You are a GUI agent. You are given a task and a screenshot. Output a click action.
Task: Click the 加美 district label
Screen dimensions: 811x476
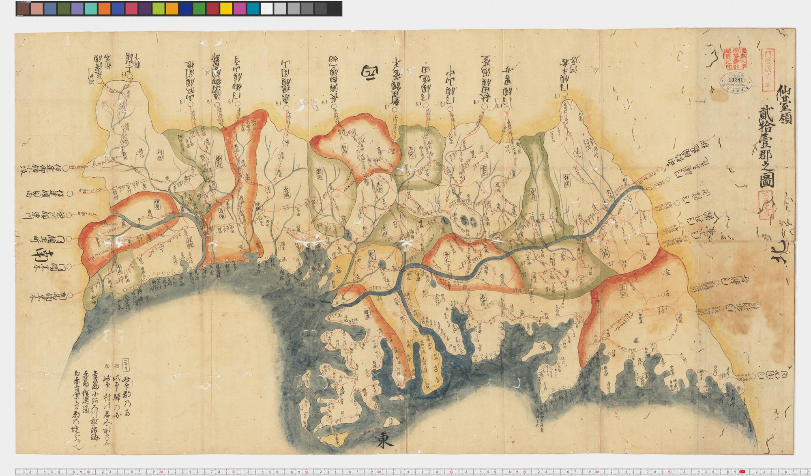(345, 149)
